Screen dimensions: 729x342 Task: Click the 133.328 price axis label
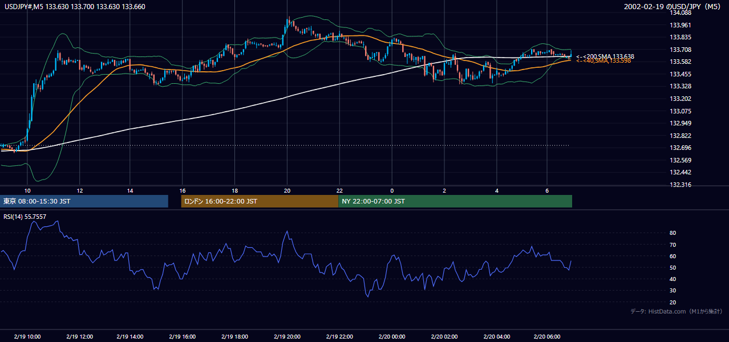pyautogui.click(x=681, y=86)
